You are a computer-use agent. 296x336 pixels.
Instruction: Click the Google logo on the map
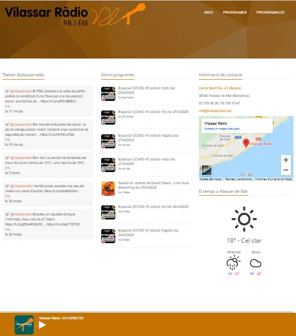(246, 175)
